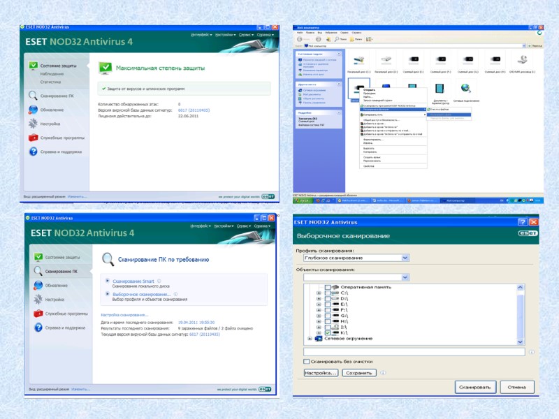Collapse the Системные задачи panel in Explorer
The height and width of the screenshot is (419, 559).
coord(339,54)
